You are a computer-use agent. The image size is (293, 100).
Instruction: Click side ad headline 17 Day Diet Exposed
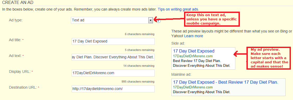coord(194,51)
